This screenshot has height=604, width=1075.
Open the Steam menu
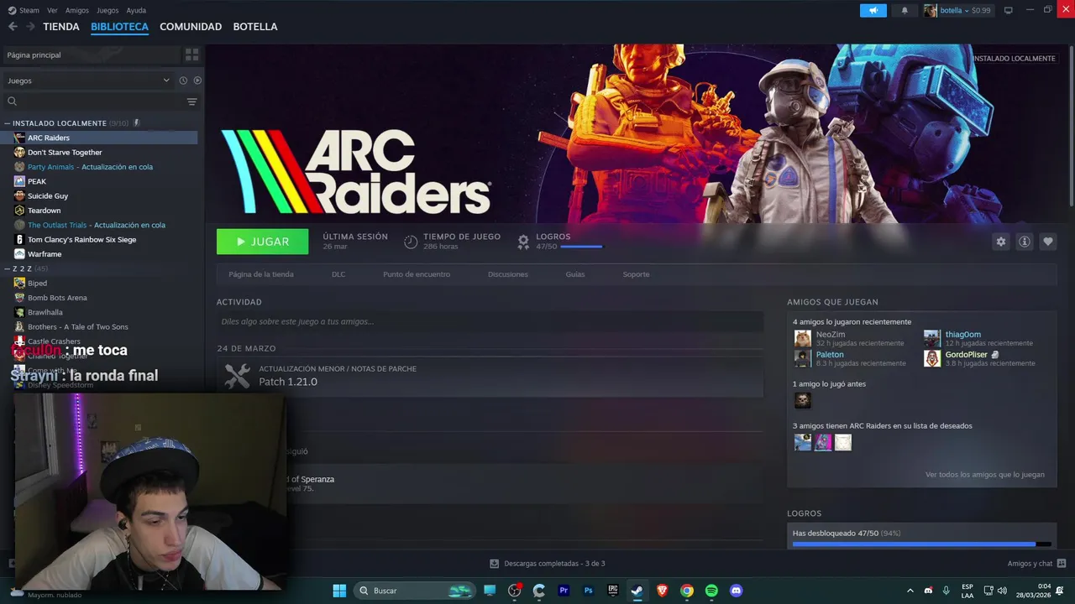[24, 10]
